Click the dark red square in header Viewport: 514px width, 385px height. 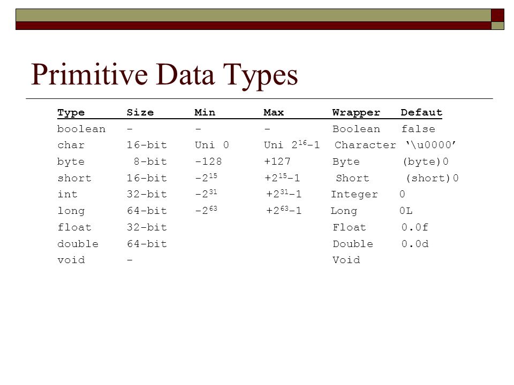click(x=497, y=16)
